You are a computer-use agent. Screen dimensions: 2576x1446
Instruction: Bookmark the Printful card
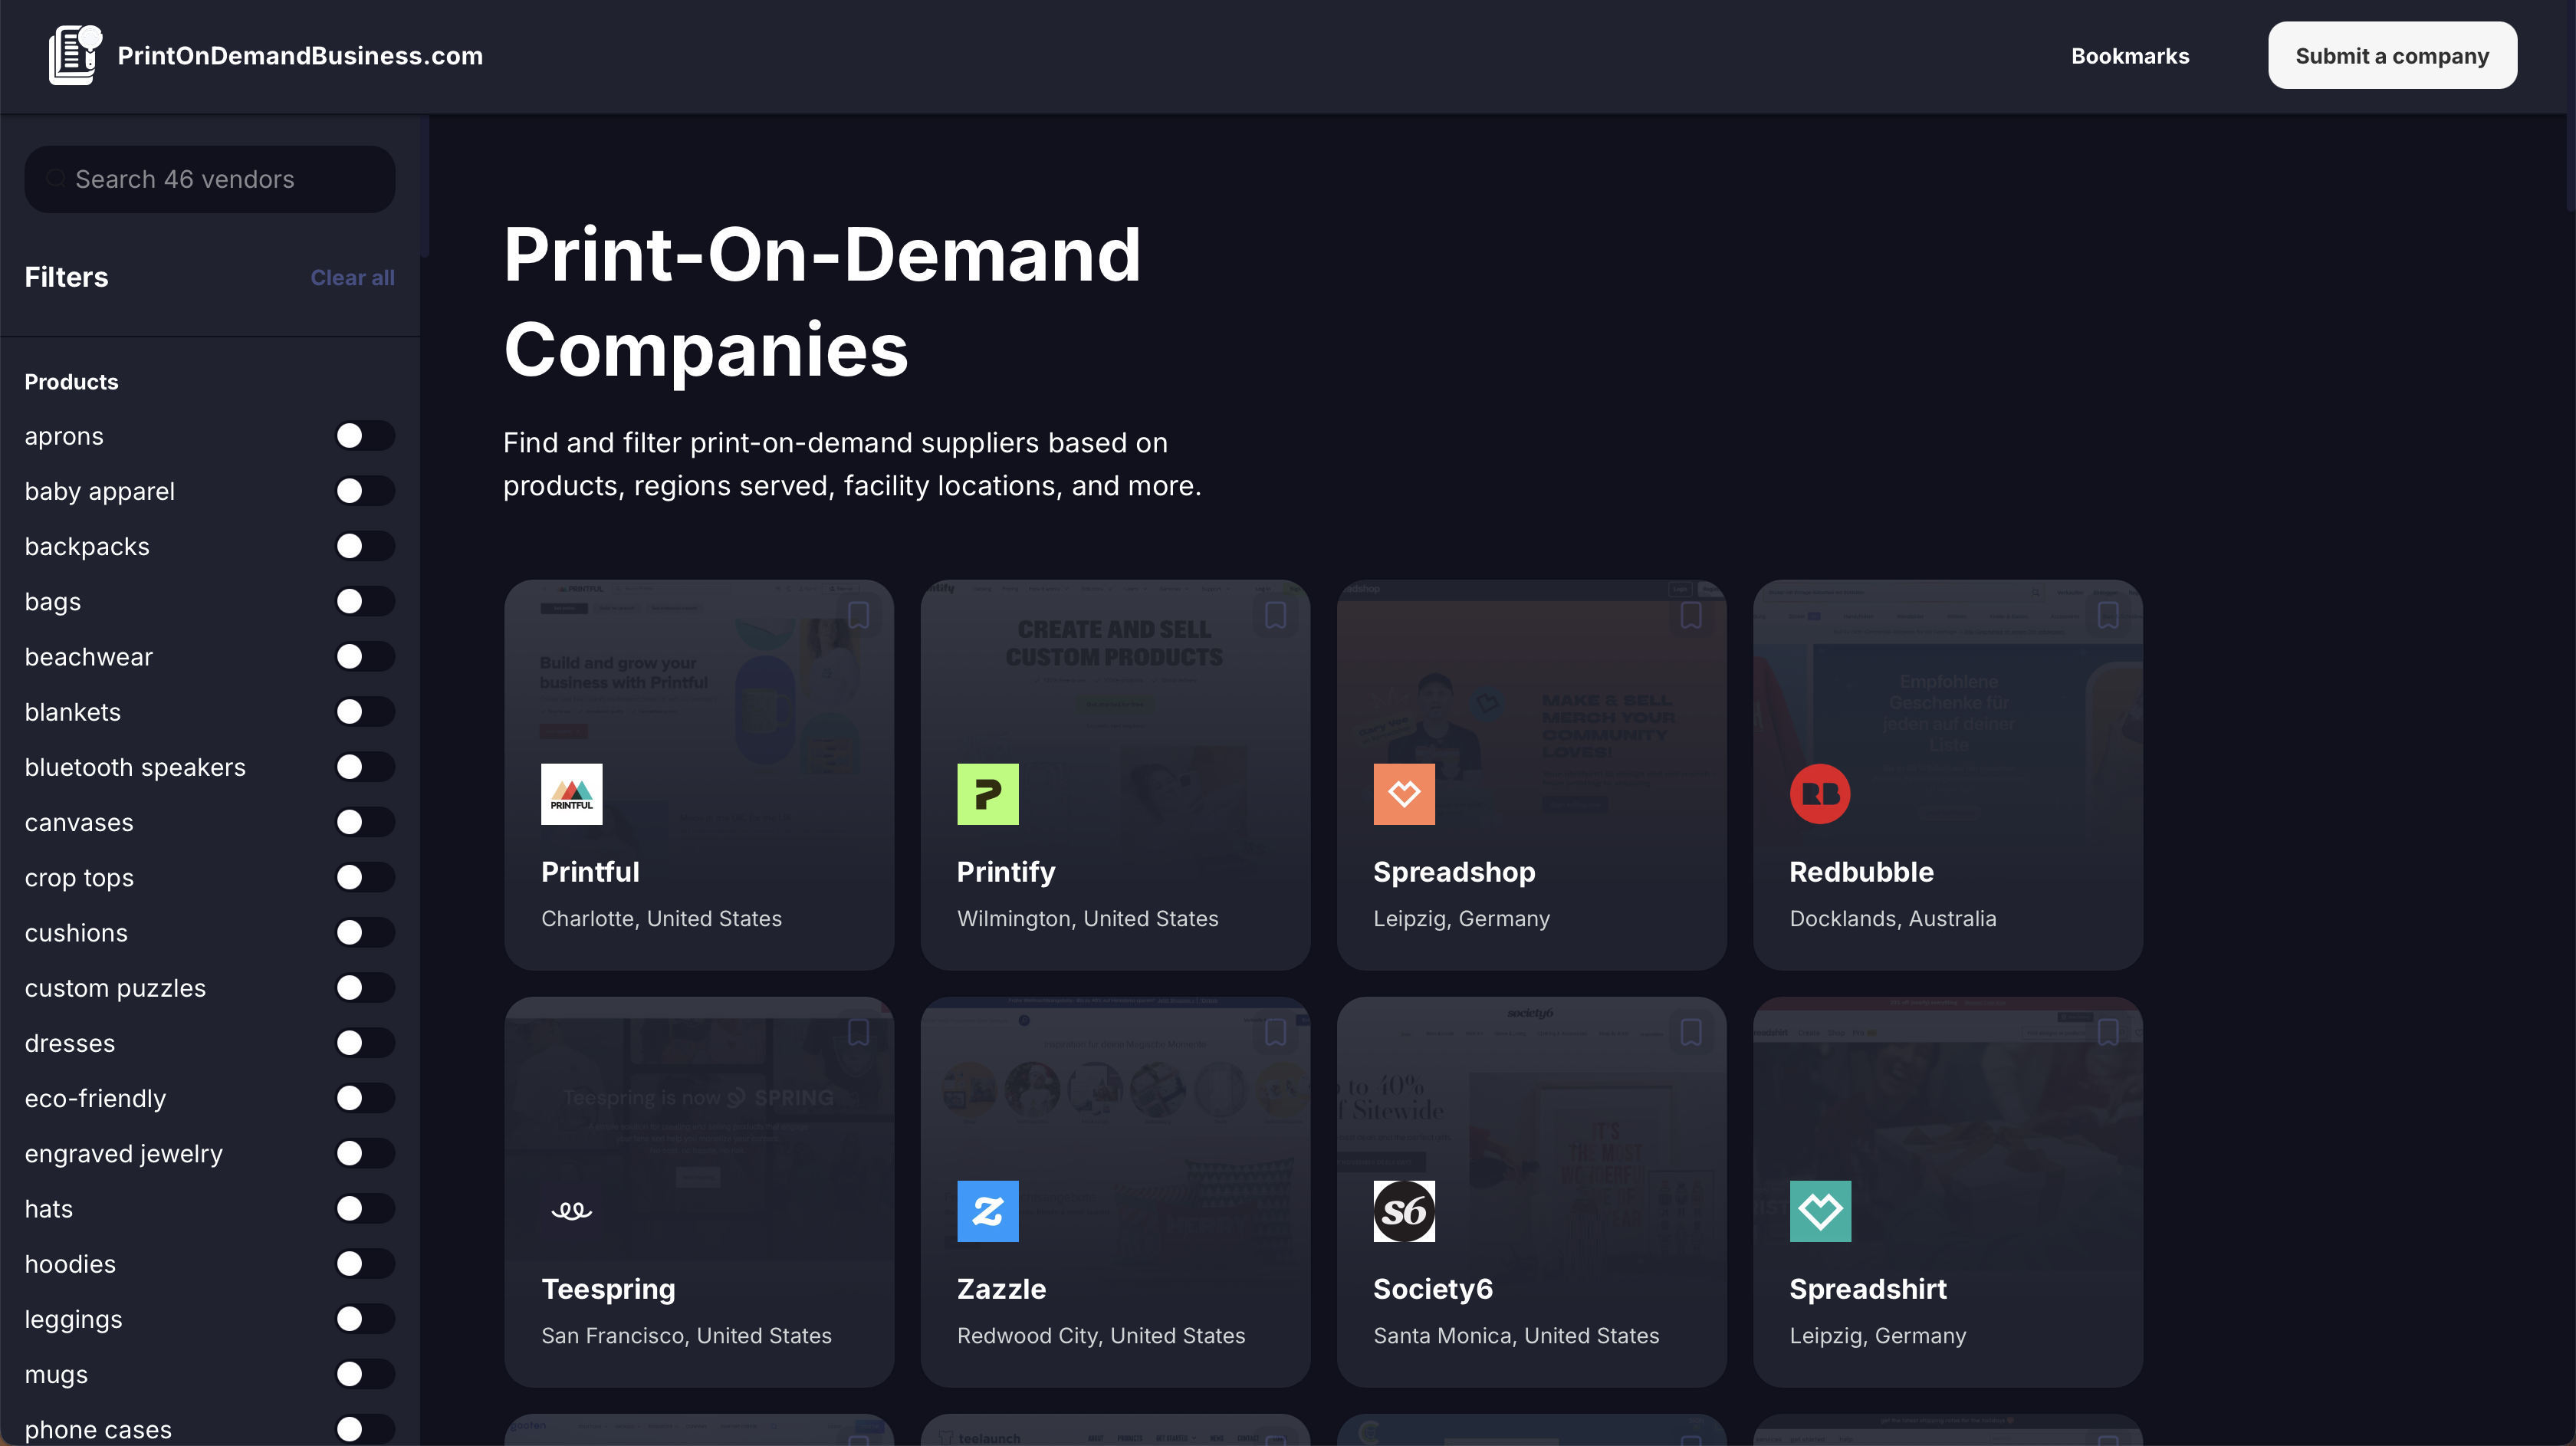pyautogui.click(x=858, y=615)
